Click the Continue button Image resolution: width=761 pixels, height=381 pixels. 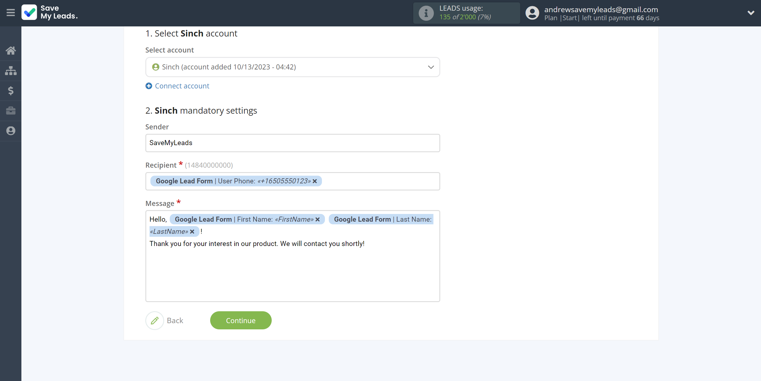pos(241,320)
